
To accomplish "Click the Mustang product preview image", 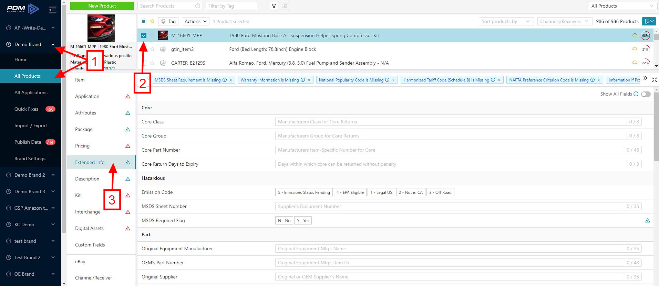I will [101, 28].
